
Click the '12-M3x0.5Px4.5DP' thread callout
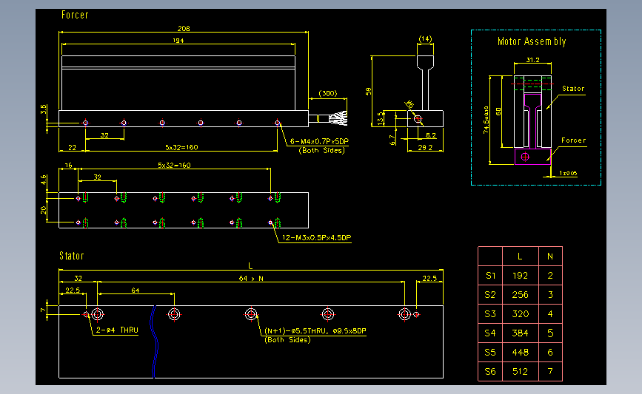316,237
